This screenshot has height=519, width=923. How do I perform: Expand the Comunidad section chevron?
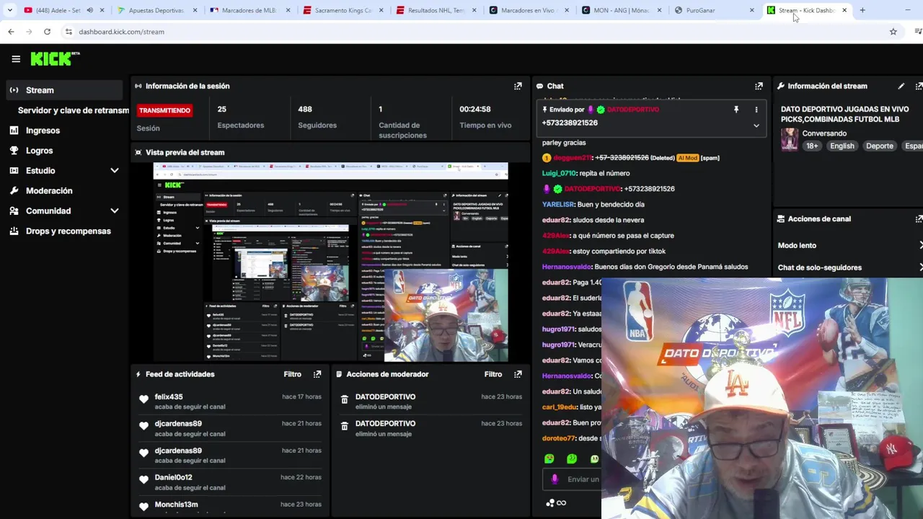(x=114, y=211)
